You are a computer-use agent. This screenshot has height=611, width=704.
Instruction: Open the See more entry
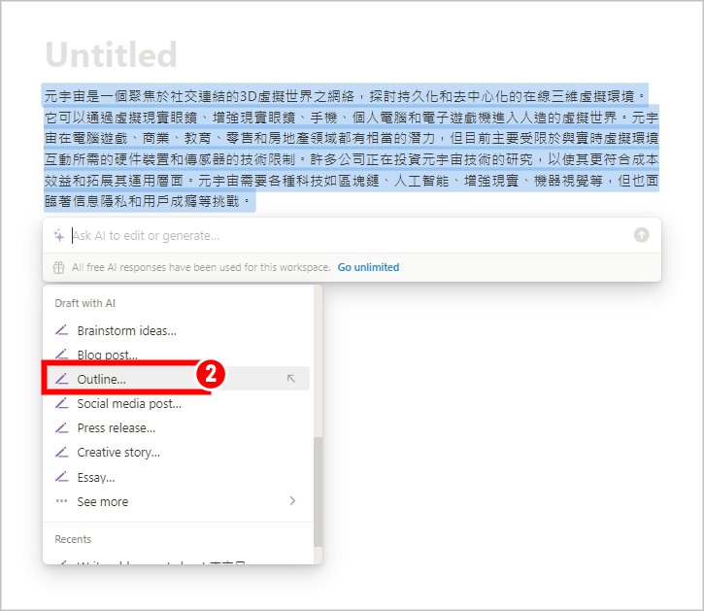[179, 501]
